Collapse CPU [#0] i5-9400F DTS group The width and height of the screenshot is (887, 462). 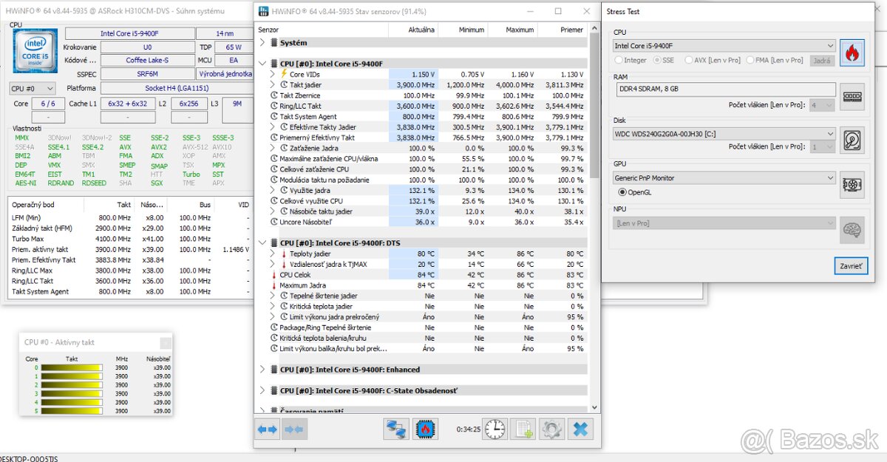click(x=262, y=242)
